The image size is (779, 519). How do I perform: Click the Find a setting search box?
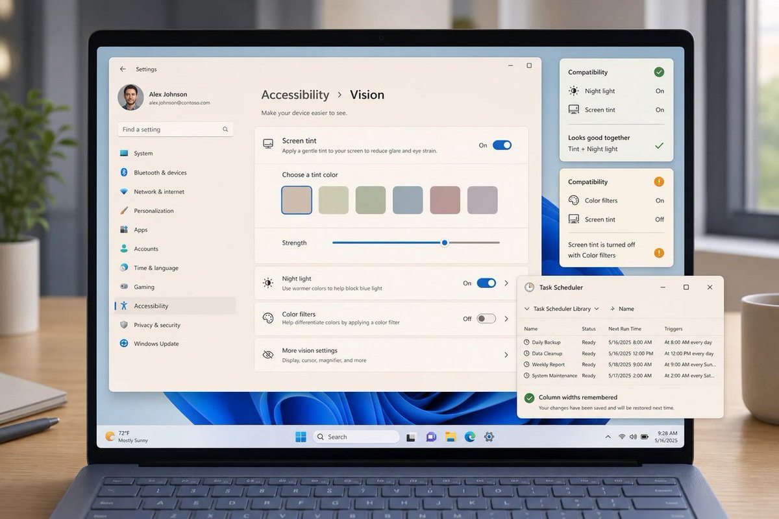175,129
